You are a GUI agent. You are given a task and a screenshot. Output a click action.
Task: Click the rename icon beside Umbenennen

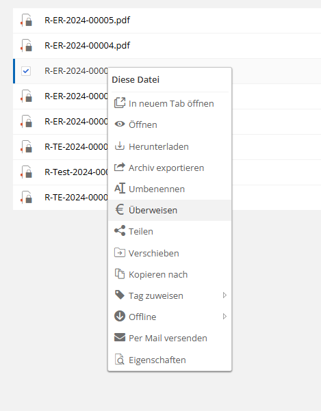(x=120, y=188)
